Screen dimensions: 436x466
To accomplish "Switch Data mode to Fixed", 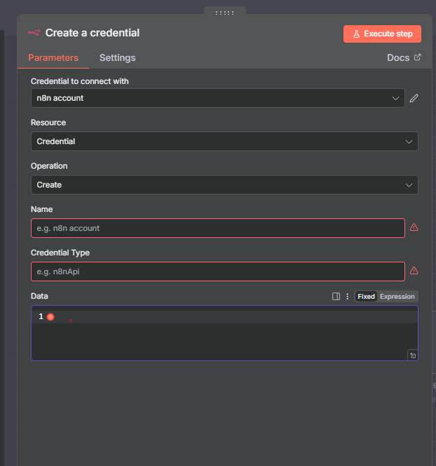I will point(366,297).
